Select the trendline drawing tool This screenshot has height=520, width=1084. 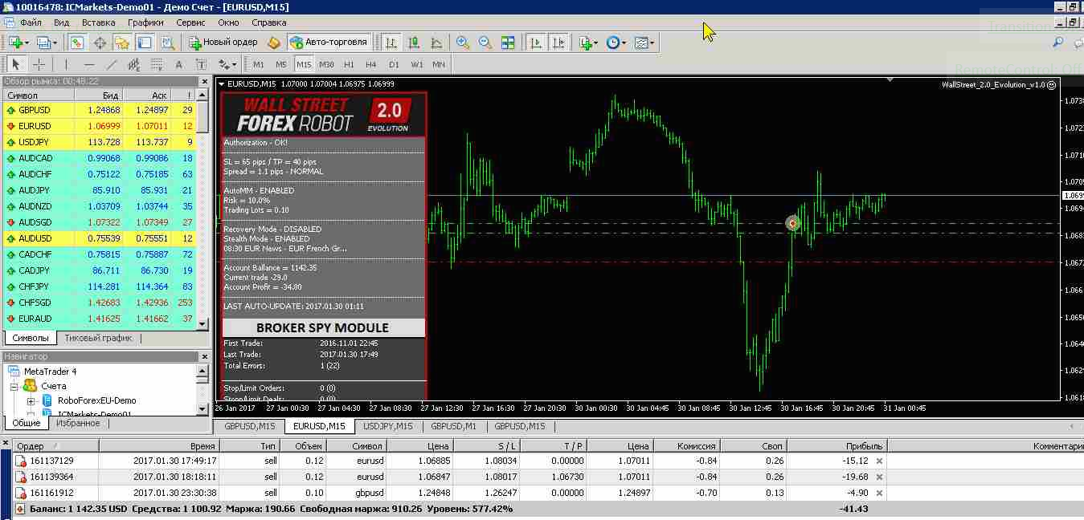pos(111,65)
